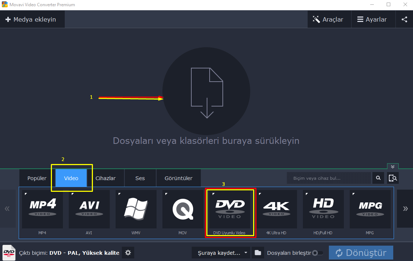Collapse the format panel with double chevron
The image size is (413, 261).
393,167
